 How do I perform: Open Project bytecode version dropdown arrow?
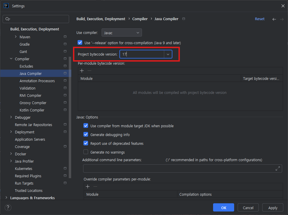(168, 54)
